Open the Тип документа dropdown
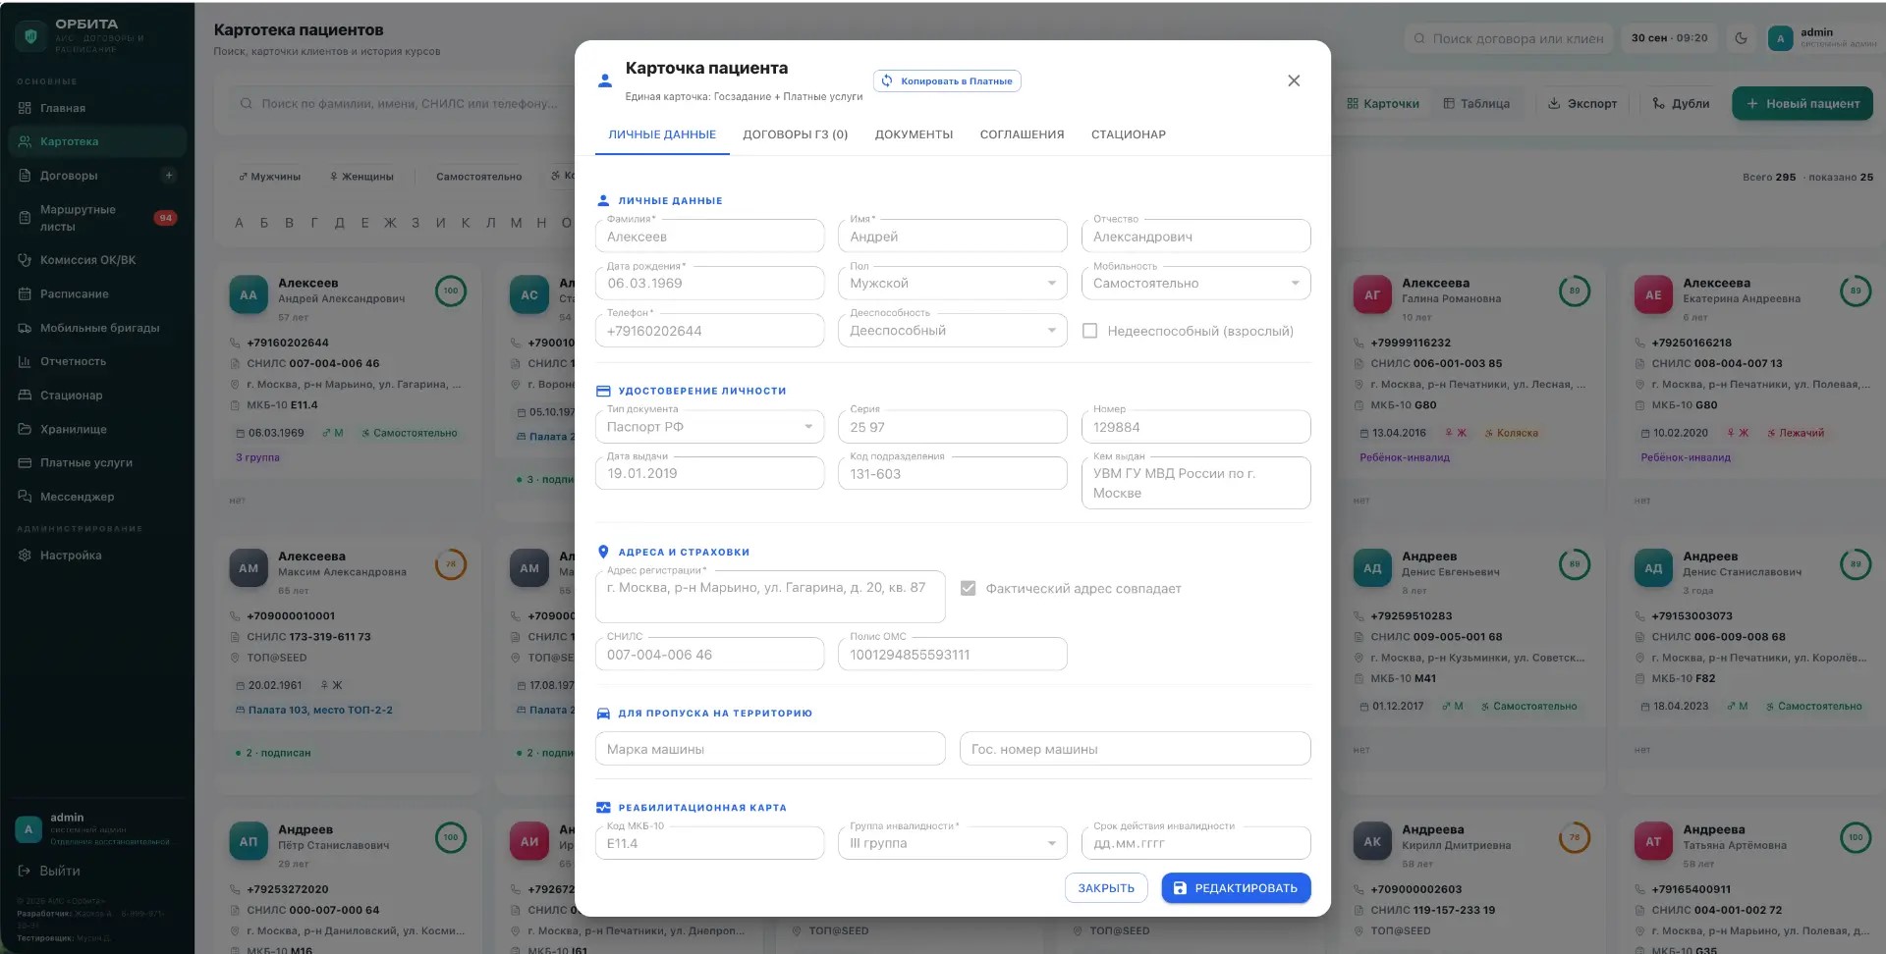The image size is (1886, 954). click(709, 427)
